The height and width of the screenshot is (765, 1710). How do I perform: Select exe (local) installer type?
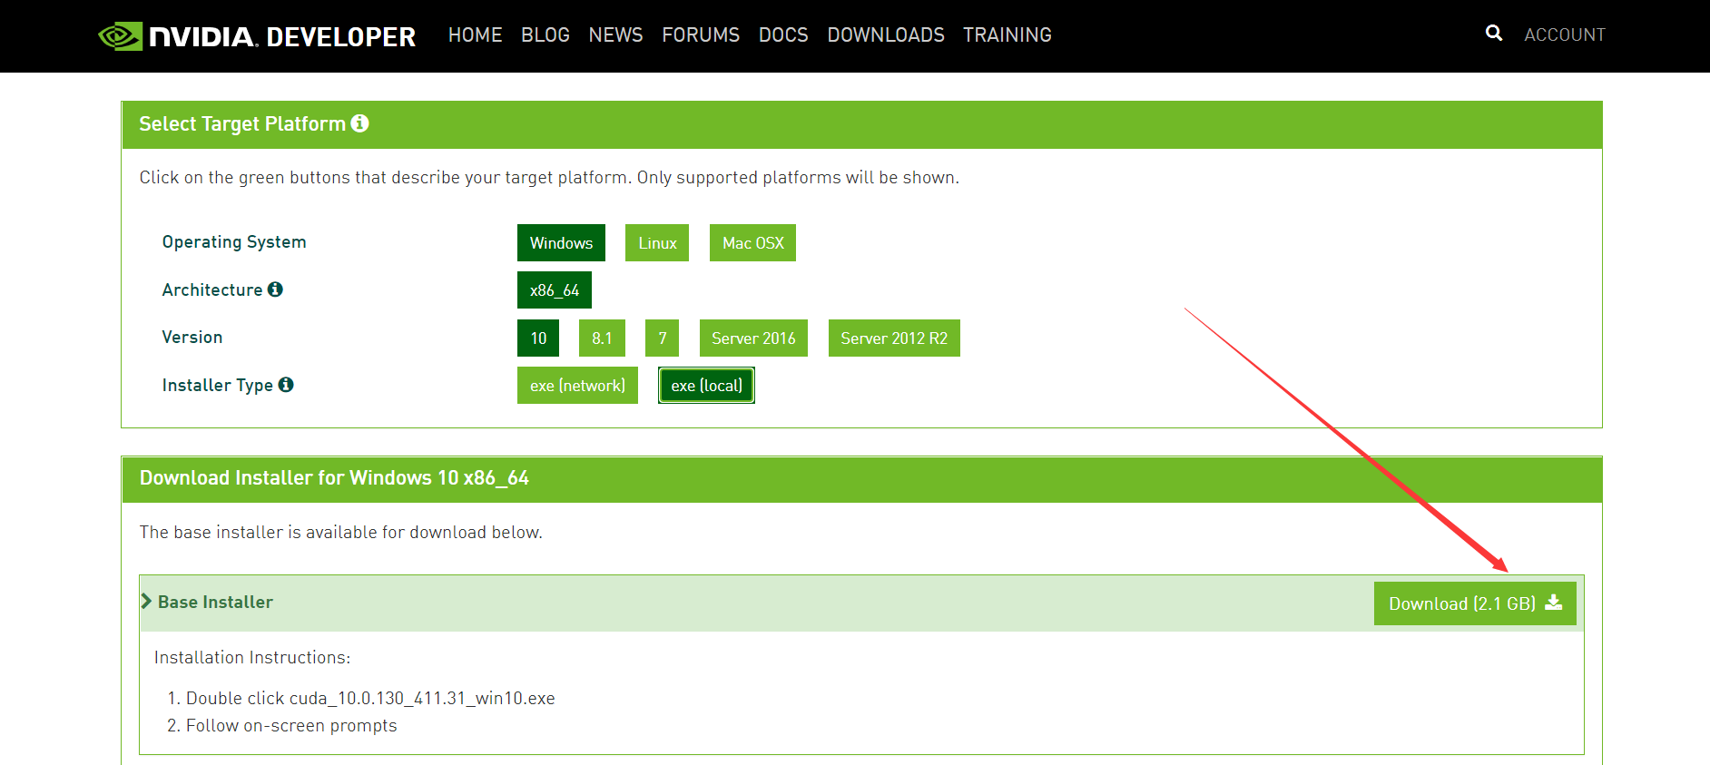706,386
